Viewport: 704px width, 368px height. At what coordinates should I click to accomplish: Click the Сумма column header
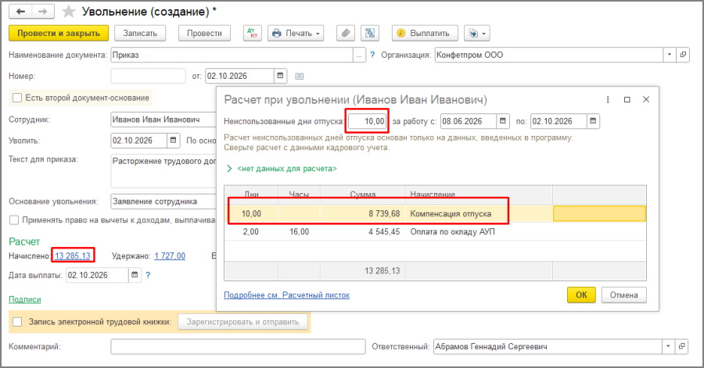click(x=363, y=195)
